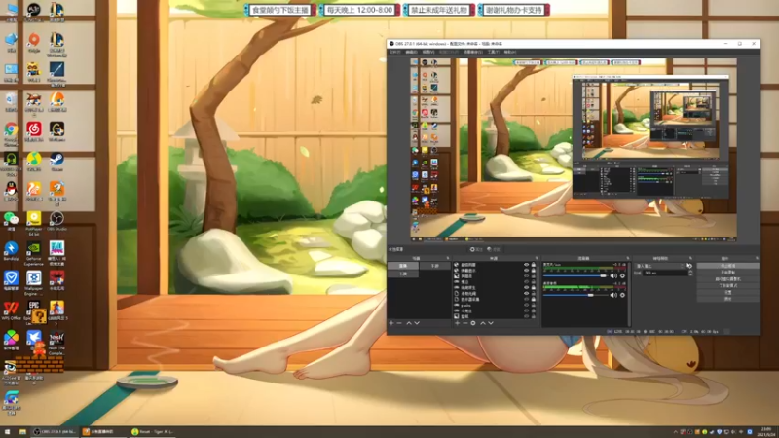This screenshot has width=779, height=438.
Task: Adjust transition duration with the spinner arrows
Action: 690,274
